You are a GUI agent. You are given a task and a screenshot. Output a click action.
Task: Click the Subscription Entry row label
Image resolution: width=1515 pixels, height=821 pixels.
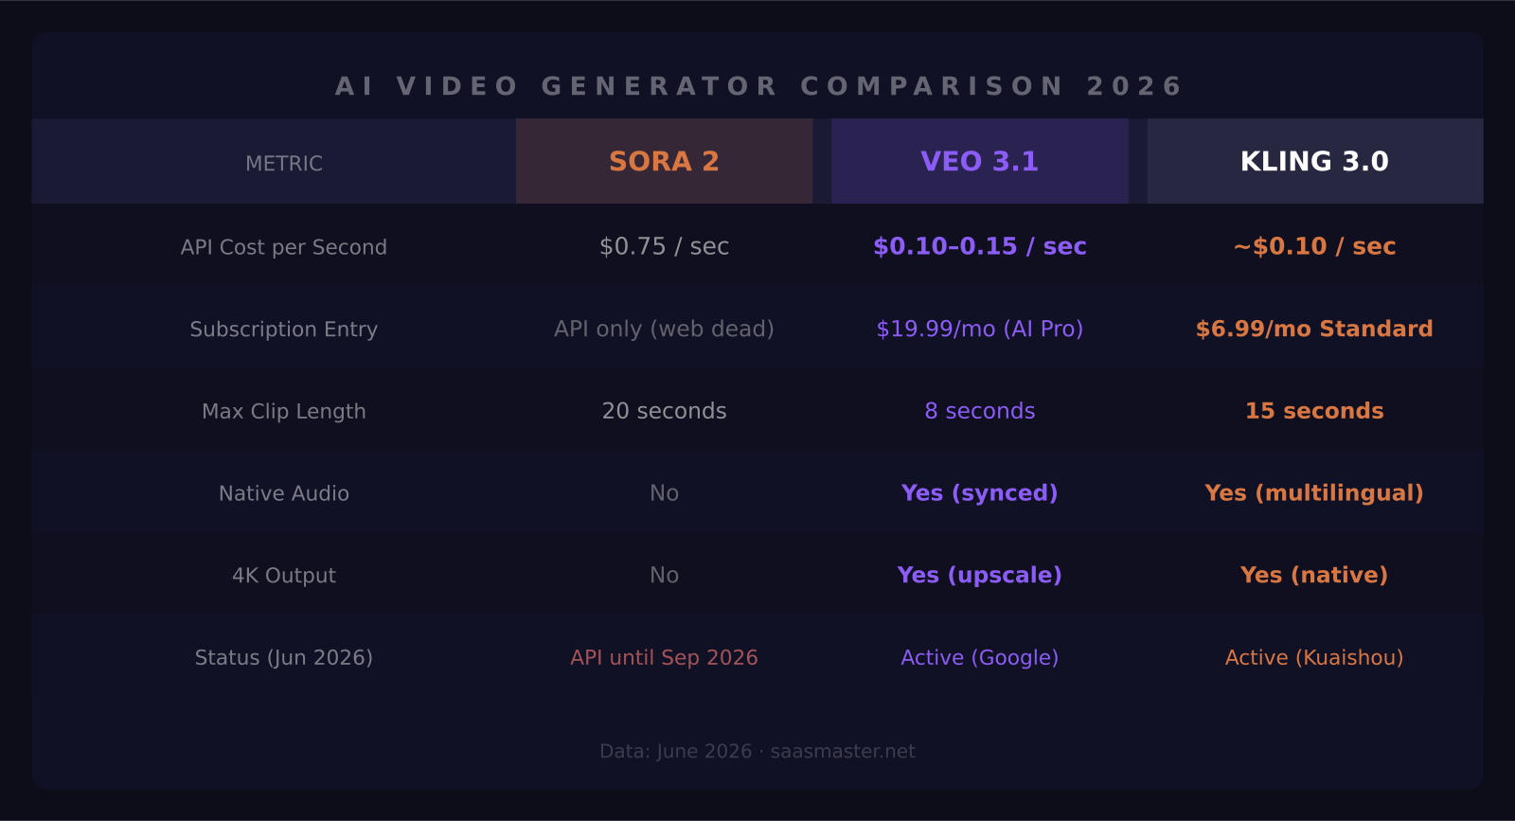283,330
